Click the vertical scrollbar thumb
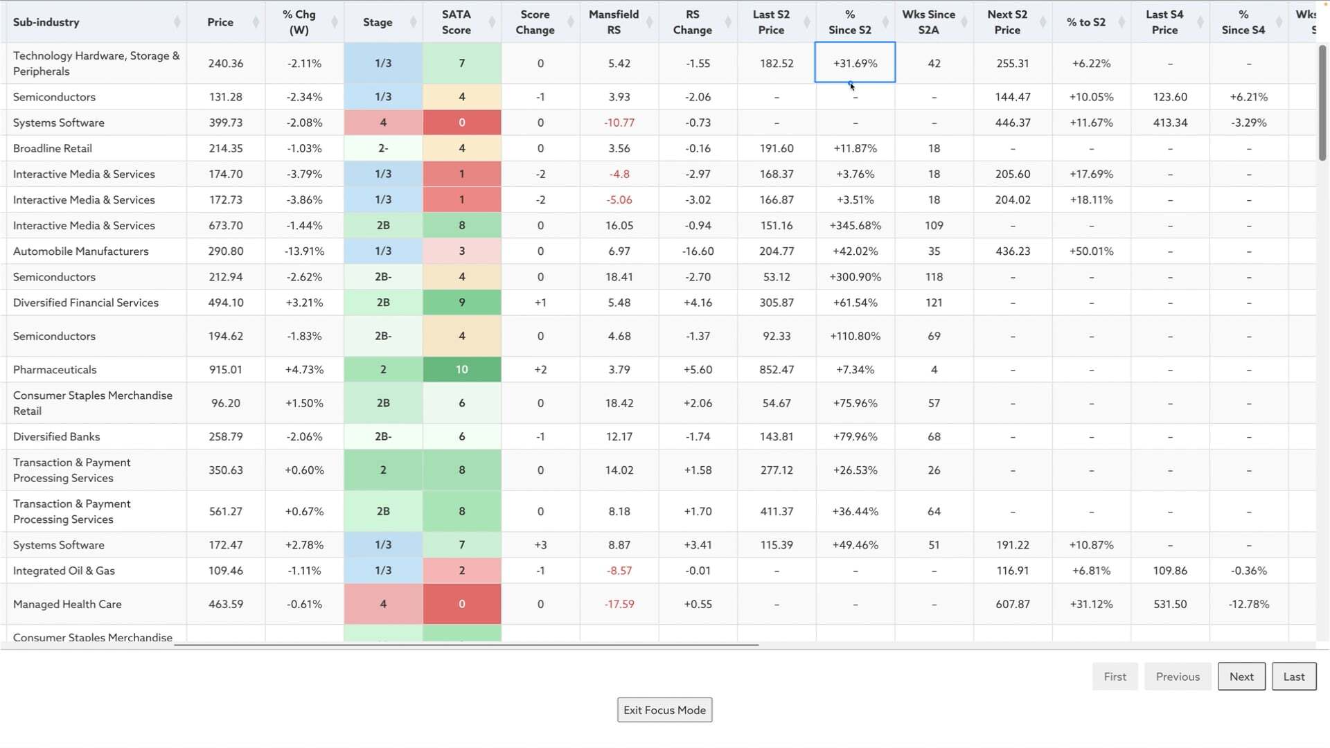This screenshot has height=748, width=1330. 1322,104
